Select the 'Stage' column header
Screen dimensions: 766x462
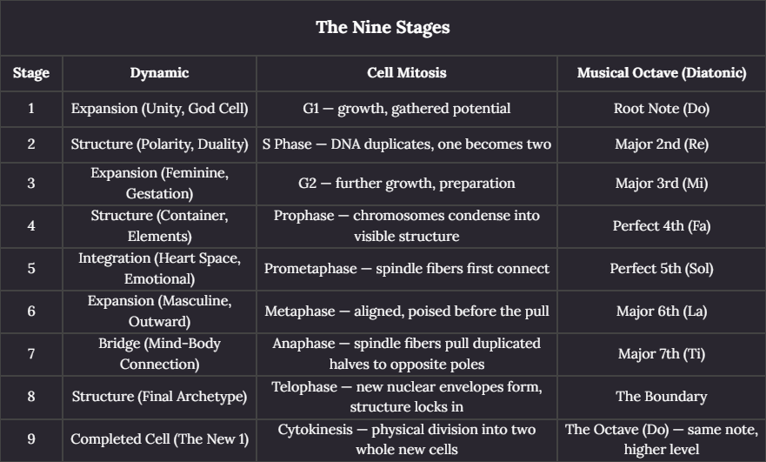[31, 73]
